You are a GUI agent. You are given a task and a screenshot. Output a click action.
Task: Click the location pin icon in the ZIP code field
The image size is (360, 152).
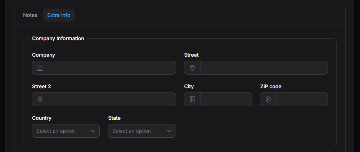268,99
